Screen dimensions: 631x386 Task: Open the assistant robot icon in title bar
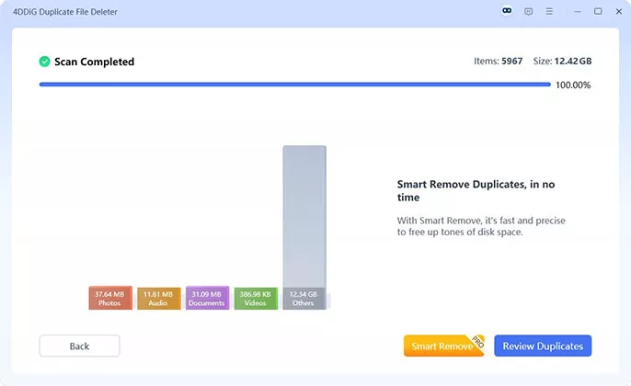coord(506,12)
